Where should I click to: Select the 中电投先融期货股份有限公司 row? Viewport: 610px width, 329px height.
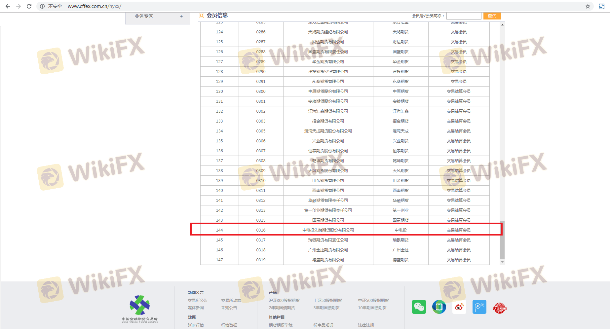point(328,230)
